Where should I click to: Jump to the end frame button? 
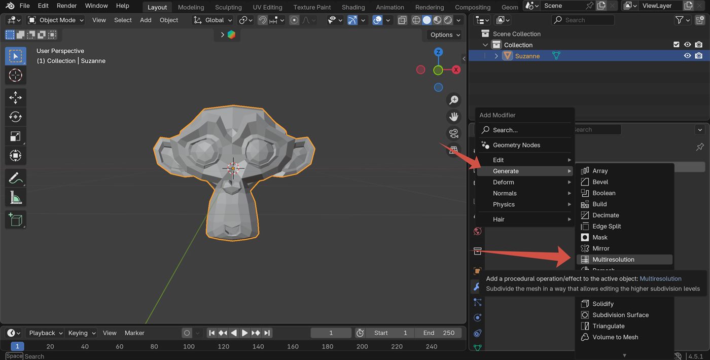tap(267, 333)
